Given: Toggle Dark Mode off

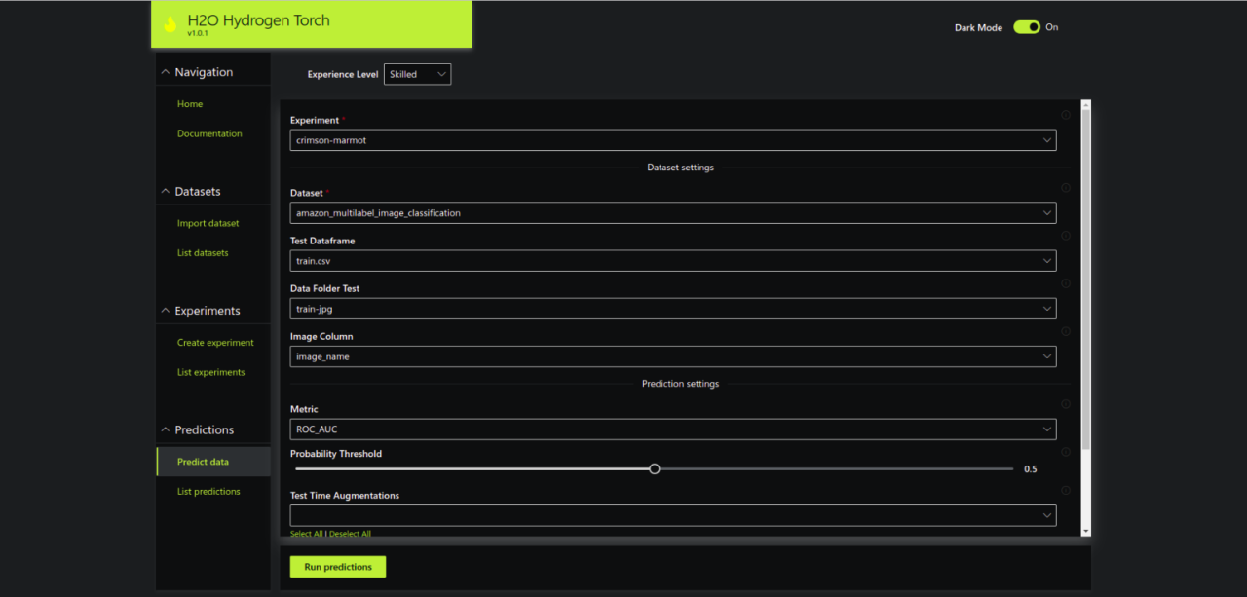Looking at the screenshot, I should pyautogui.click(x=1026, y=27).
